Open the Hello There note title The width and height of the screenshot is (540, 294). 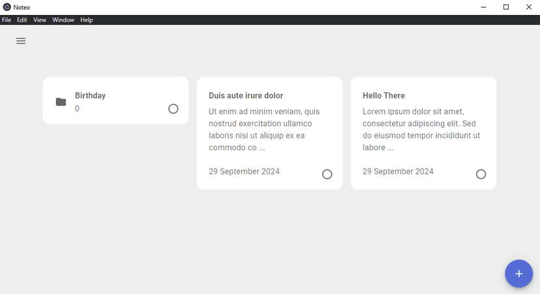pyautogui.click(x=383, y=95)
